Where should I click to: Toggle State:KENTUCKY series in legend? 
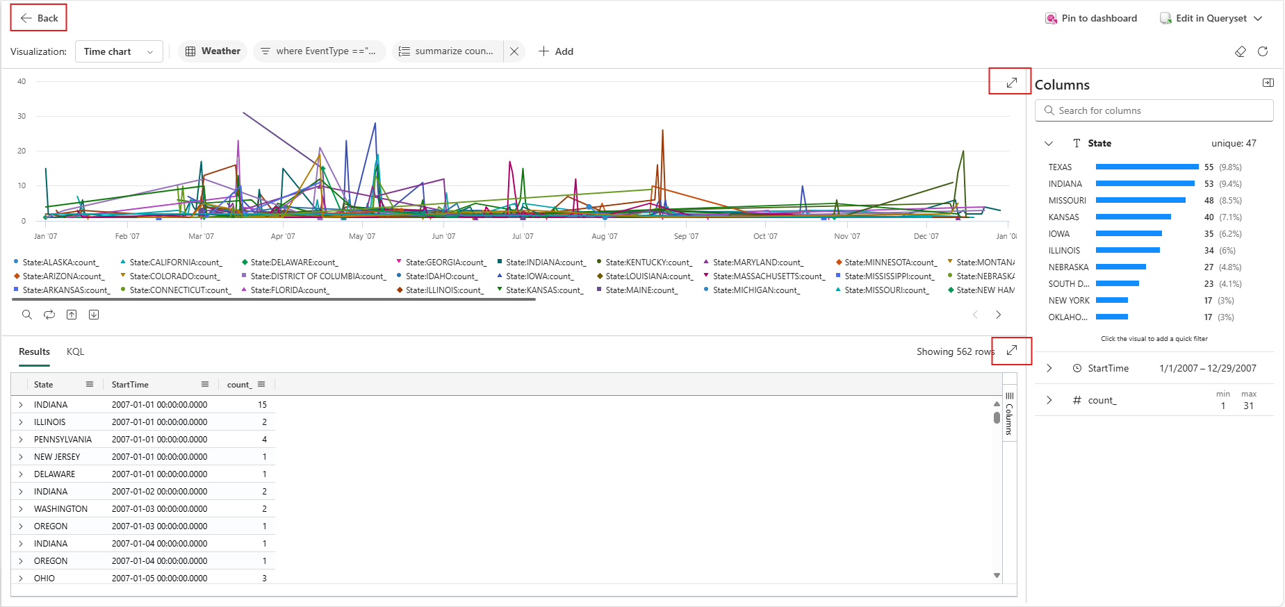644,263
